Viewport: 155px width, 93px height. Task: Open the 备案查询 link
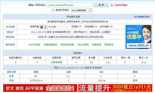(x=96, y=45)
